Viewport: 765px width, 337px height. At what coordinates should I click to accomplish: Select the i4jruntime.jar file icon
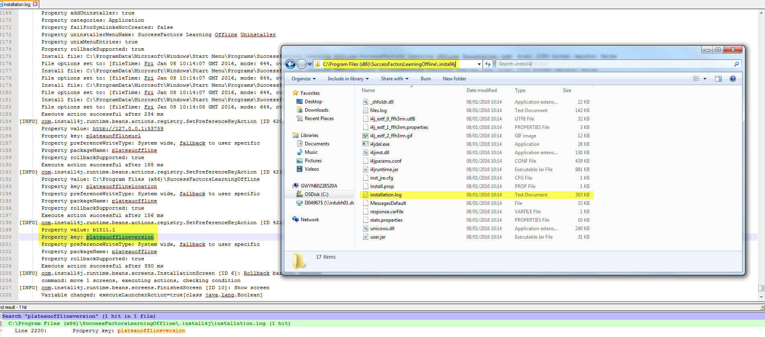tap(365, 170)
